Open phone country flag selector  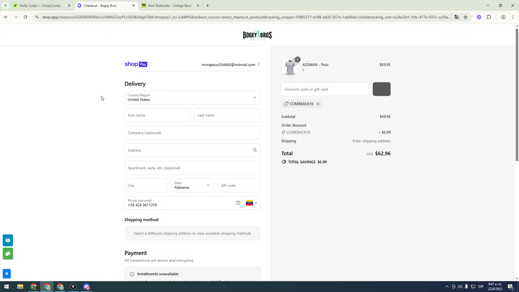(252, 203)
